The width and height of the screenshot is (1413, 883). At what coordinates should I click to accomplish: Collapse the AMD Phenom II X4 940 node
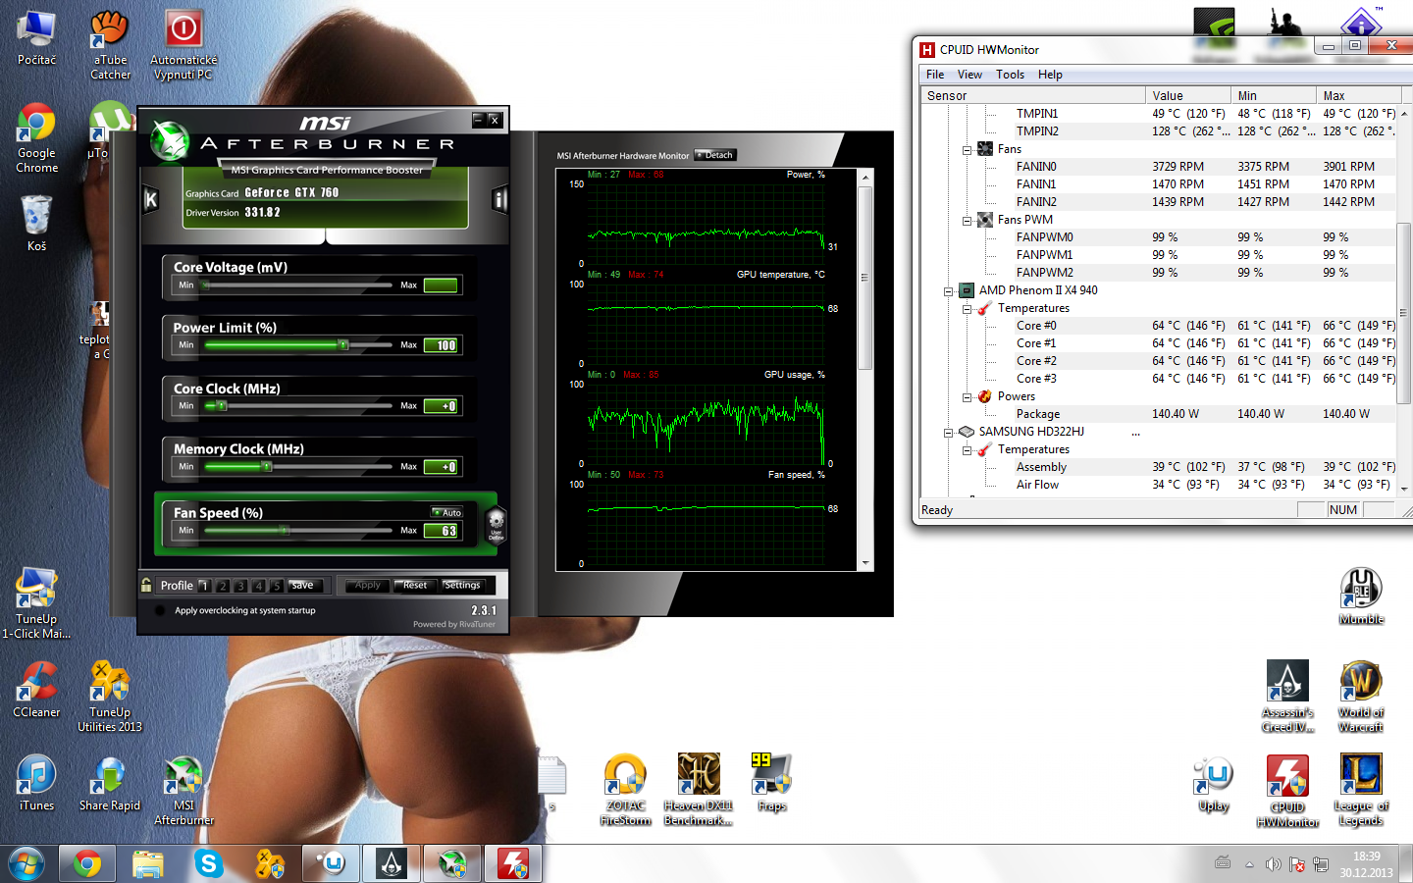click(x=948, y=291)
